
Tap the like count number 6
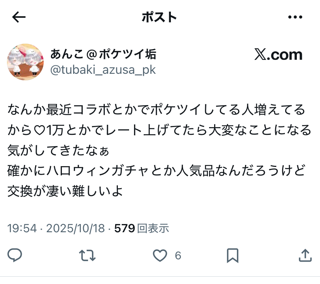coord(178,255)
